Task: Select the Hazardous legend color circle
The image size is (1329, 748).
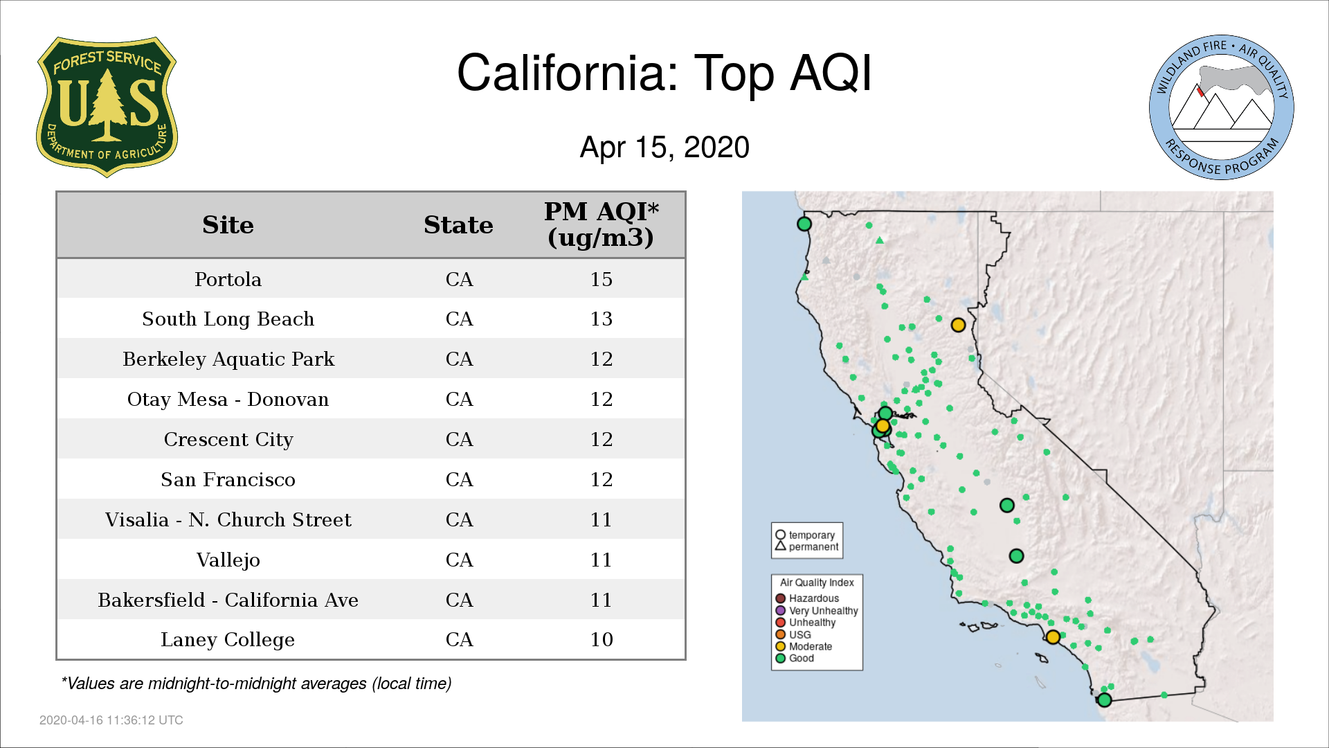Action: 780,598
